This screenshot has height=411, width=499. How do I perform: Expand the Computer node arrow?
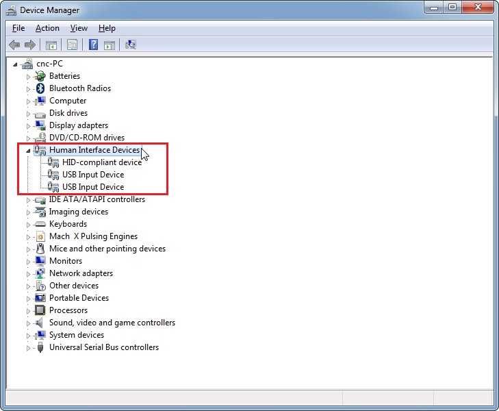coord(28,101)
